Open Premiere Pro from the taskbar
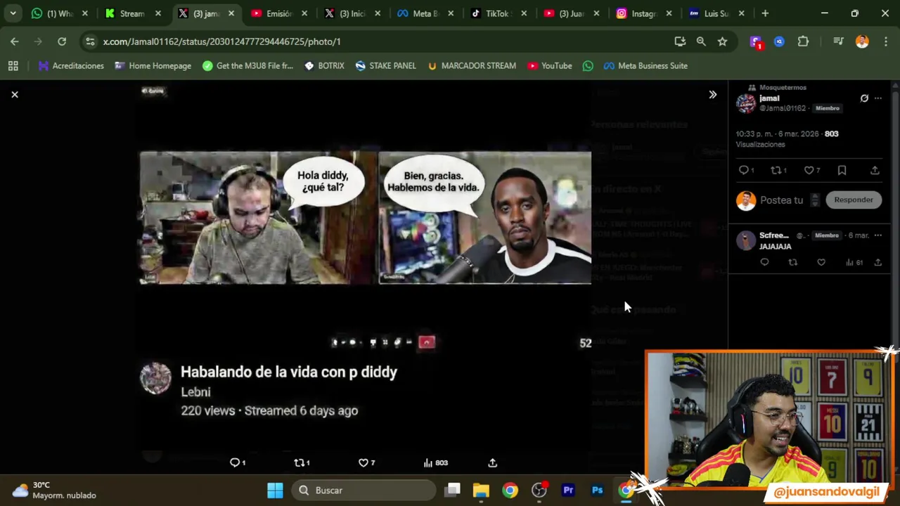 (568, 490)
